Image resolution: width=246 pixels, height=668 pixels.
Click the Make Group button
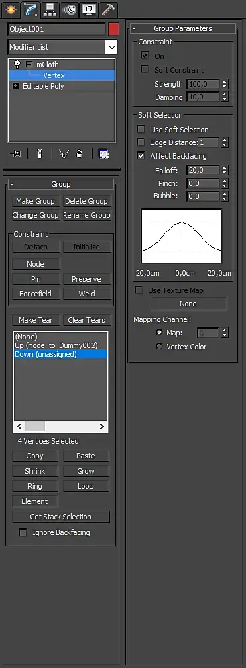tap(36, 201)
